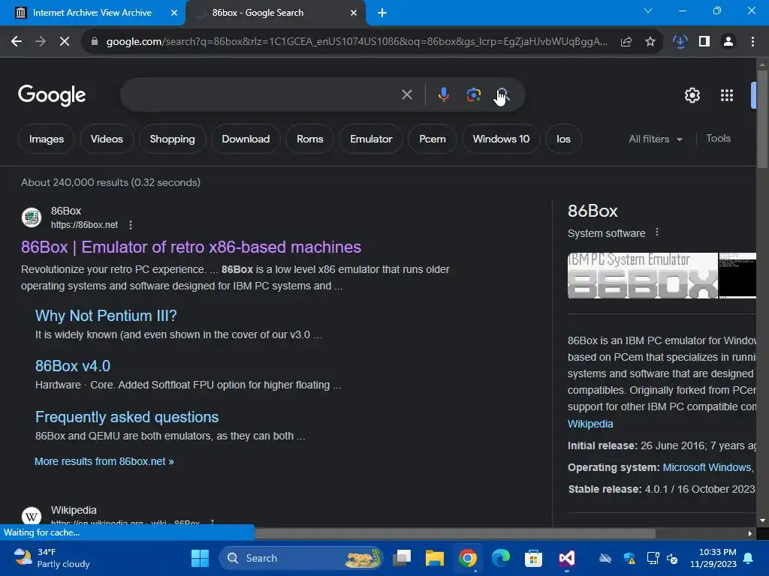
Task: Open a new browser tab
Action: (x=382, y=13)
